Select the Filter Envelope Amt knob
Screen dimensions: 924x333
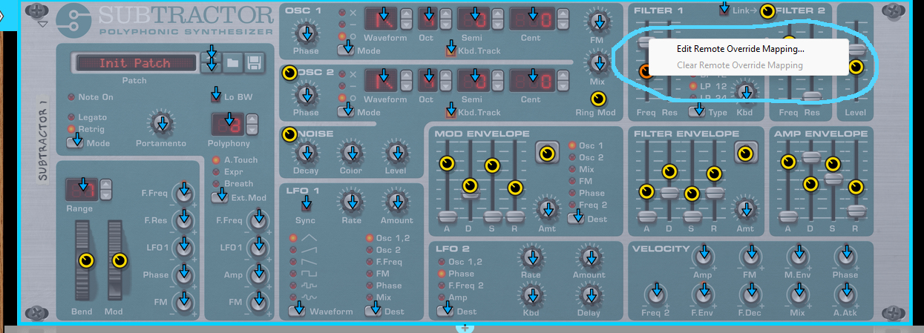(745, 210)
